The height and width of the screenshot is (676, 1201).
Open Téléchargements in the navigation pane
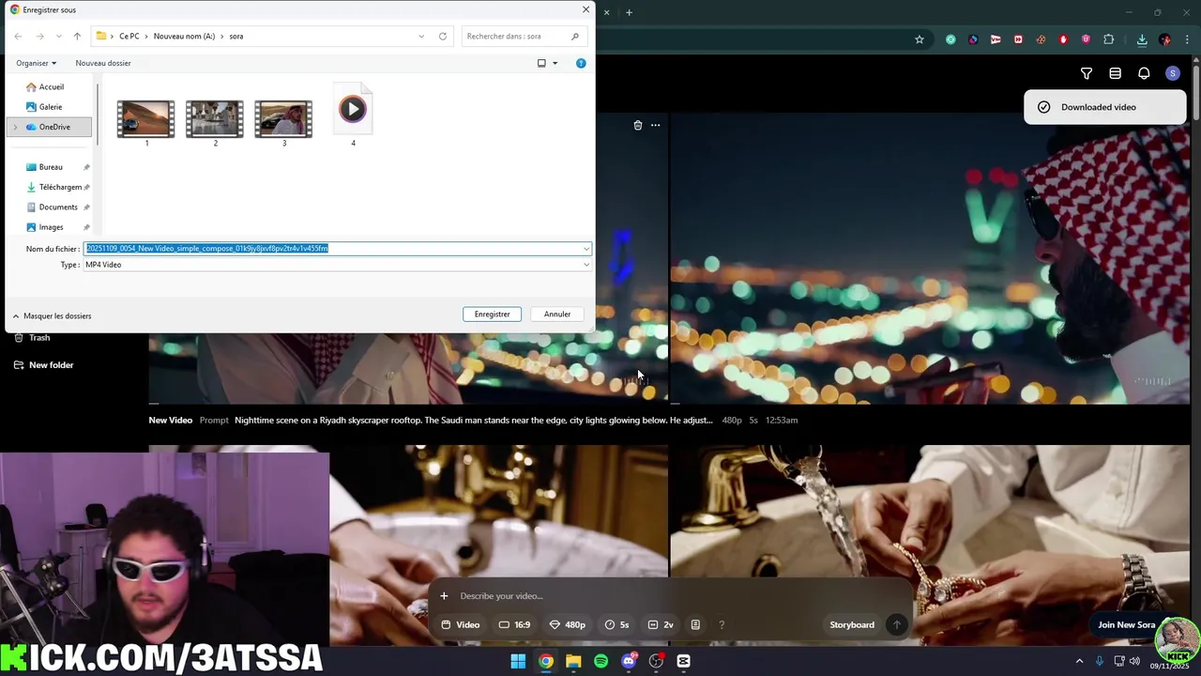click(x=60, y=187)
